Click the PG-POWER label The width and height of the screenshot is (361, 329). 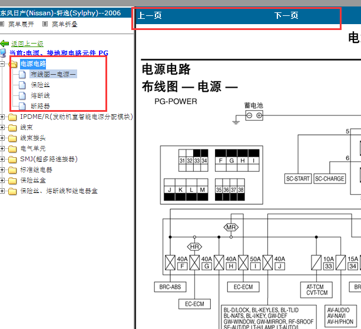click(175, 101)
